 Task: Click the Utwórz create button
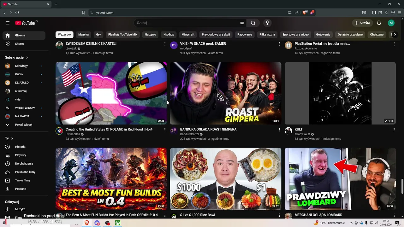click(x=362, y=23)
